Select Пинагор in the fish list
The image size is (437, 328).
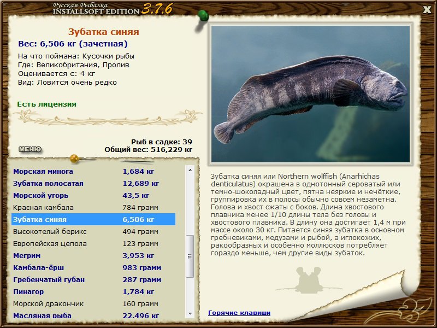pos(28,292)
